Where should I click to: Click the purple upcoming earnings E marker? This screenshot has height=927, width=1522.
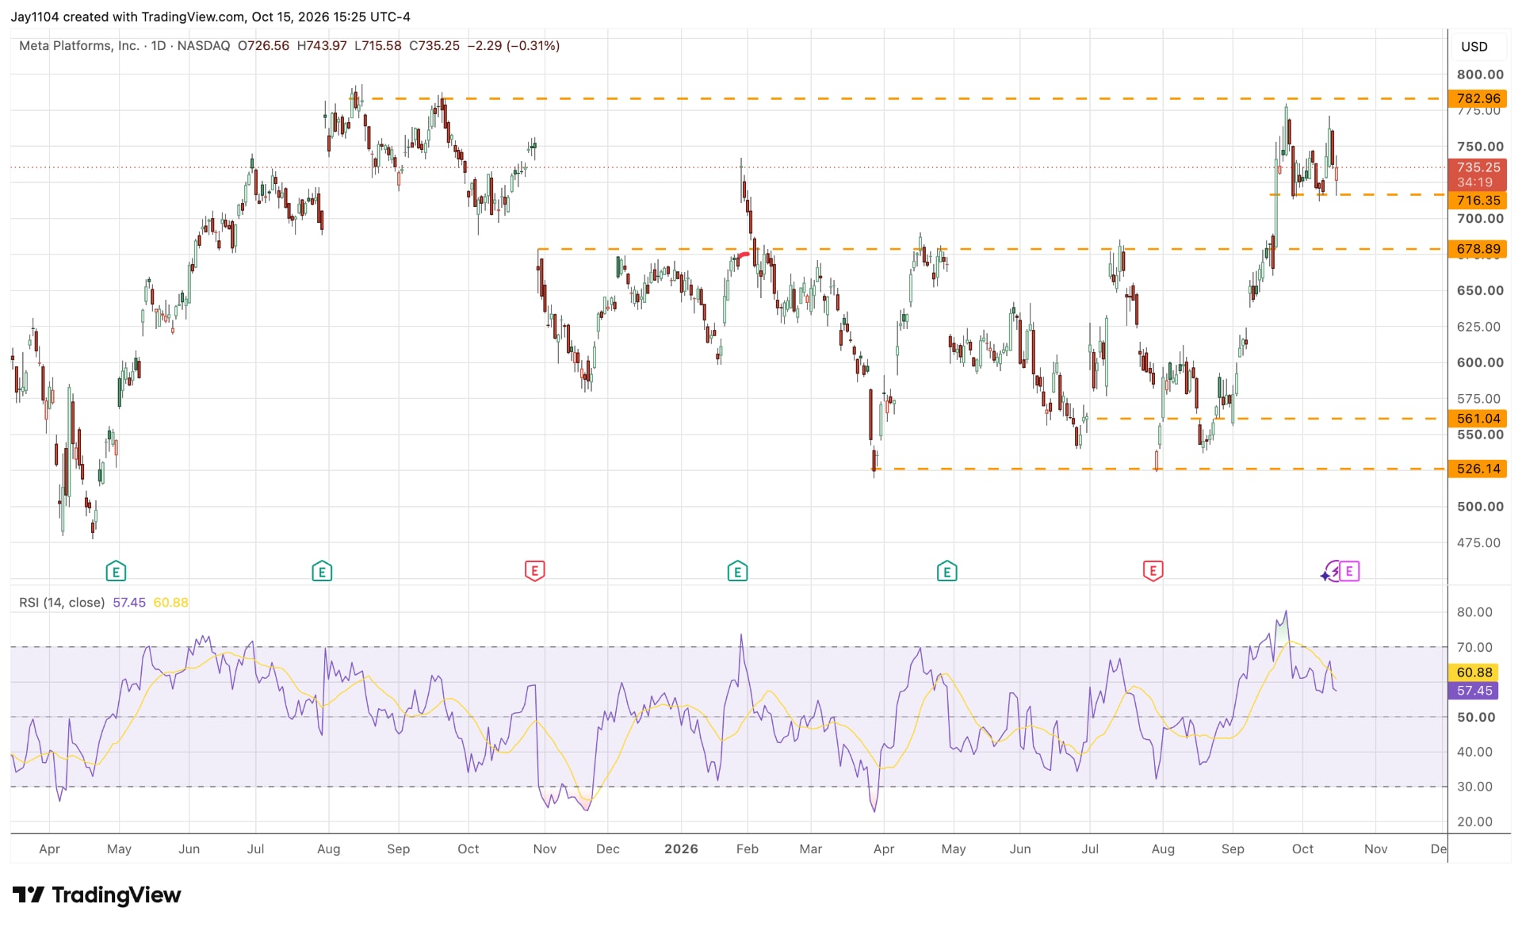(1349, 571)
